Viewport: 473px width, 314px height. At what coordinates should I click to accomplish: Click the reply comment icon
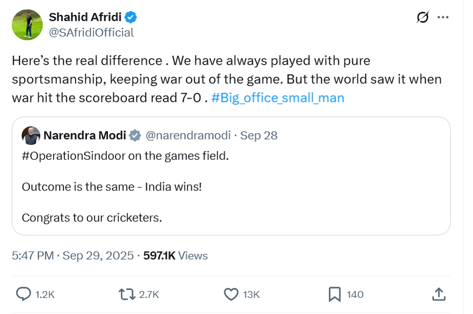click(24, 294)
